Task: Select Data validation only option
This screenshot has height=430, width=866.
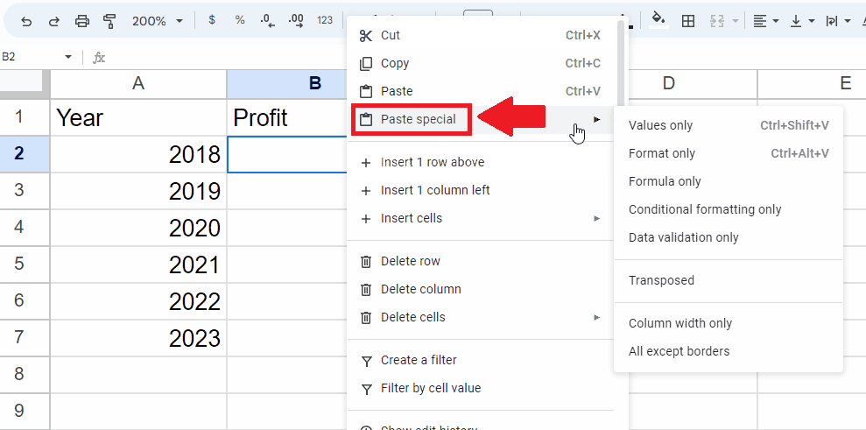Action: tap(729, 237)
